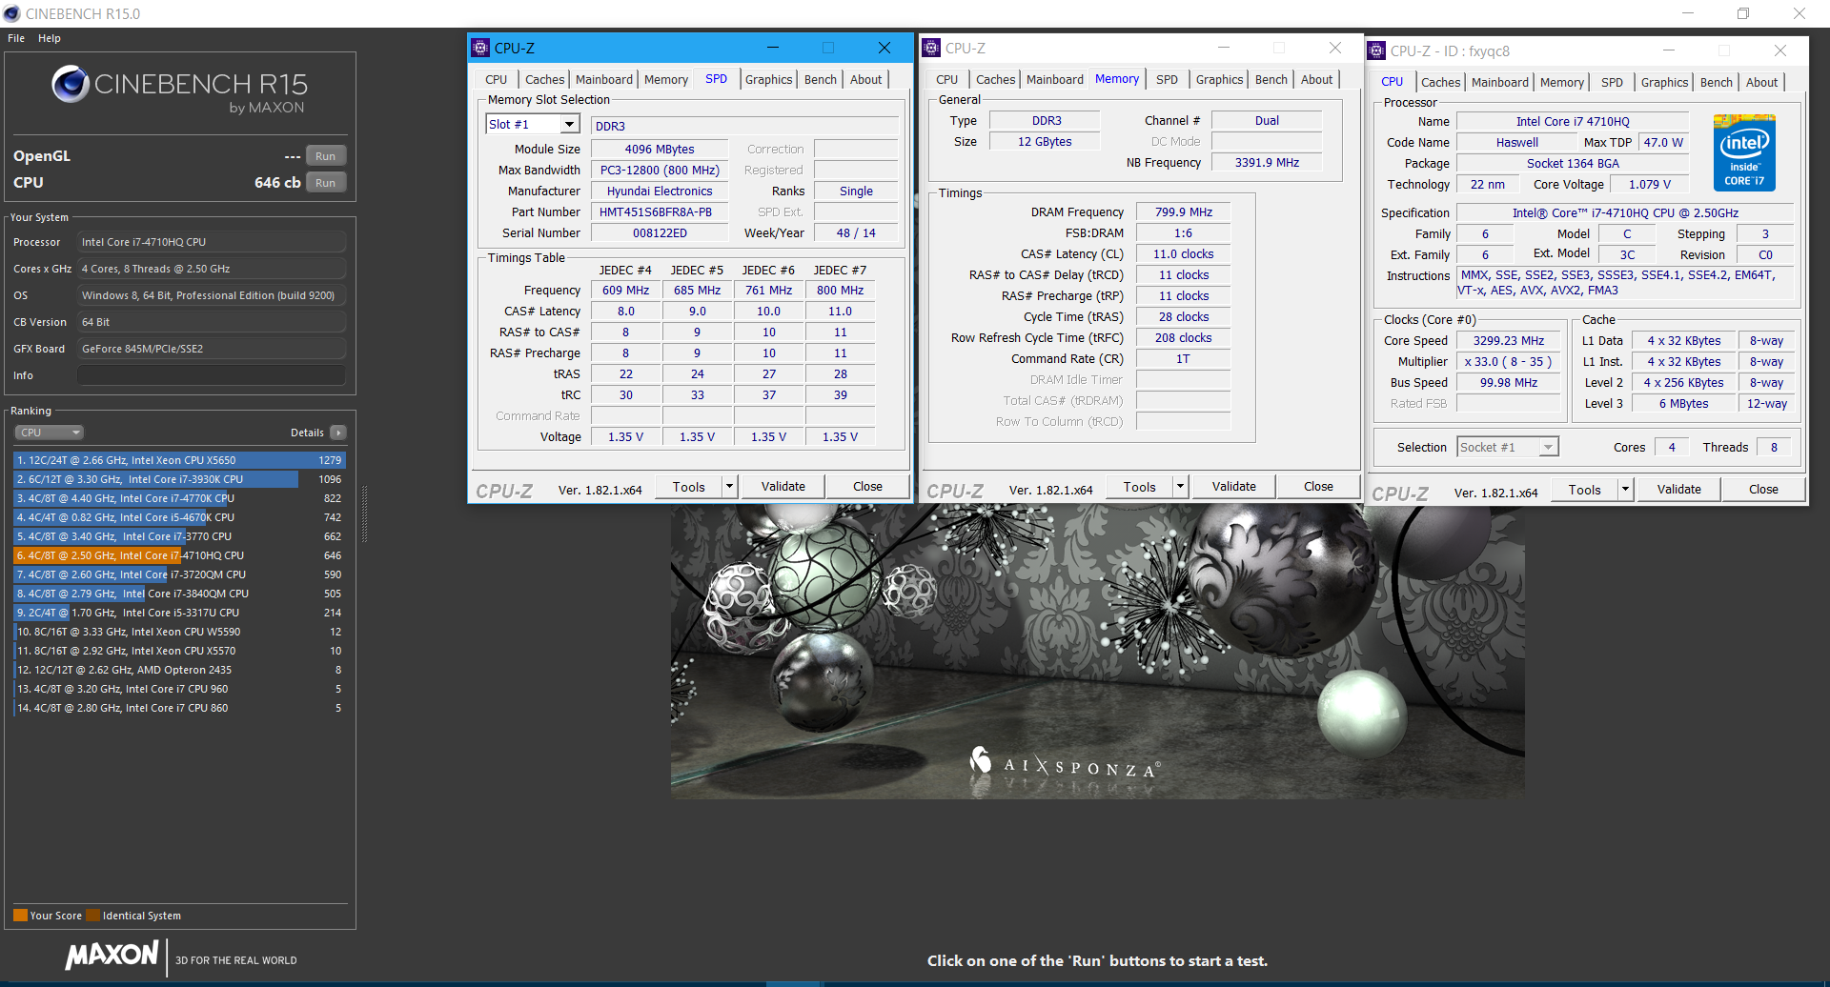Viewport: 1830px width, 987px height.
Task: Click Tools button in fxyqc8 CPU-Z window
Action: pyautogui.click(x=1585, y=490)
